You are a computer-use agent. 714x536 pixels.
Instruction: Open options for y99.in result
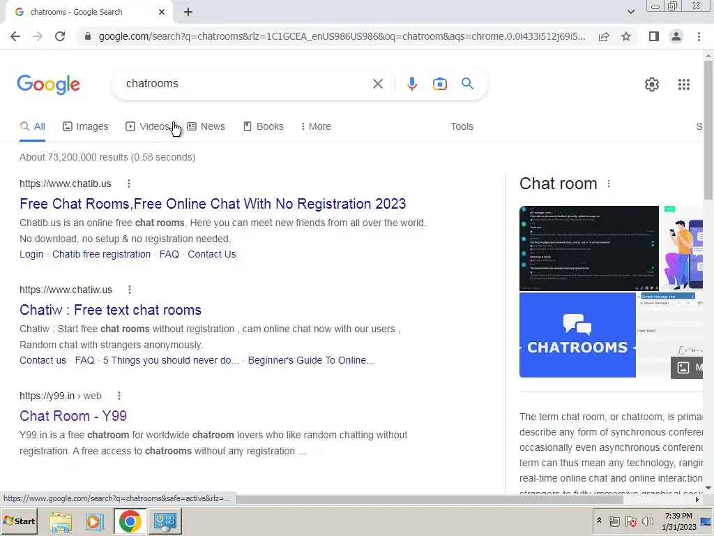(119, 396)
